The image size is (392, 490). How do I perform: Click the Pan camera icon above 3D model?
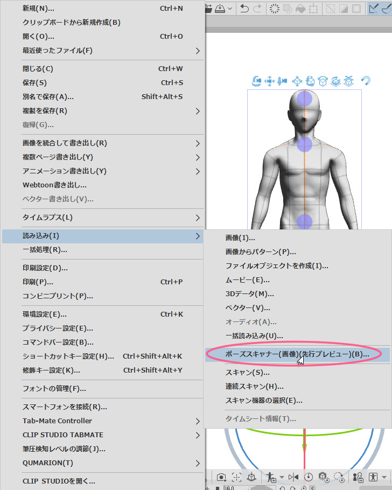point(269,81)
